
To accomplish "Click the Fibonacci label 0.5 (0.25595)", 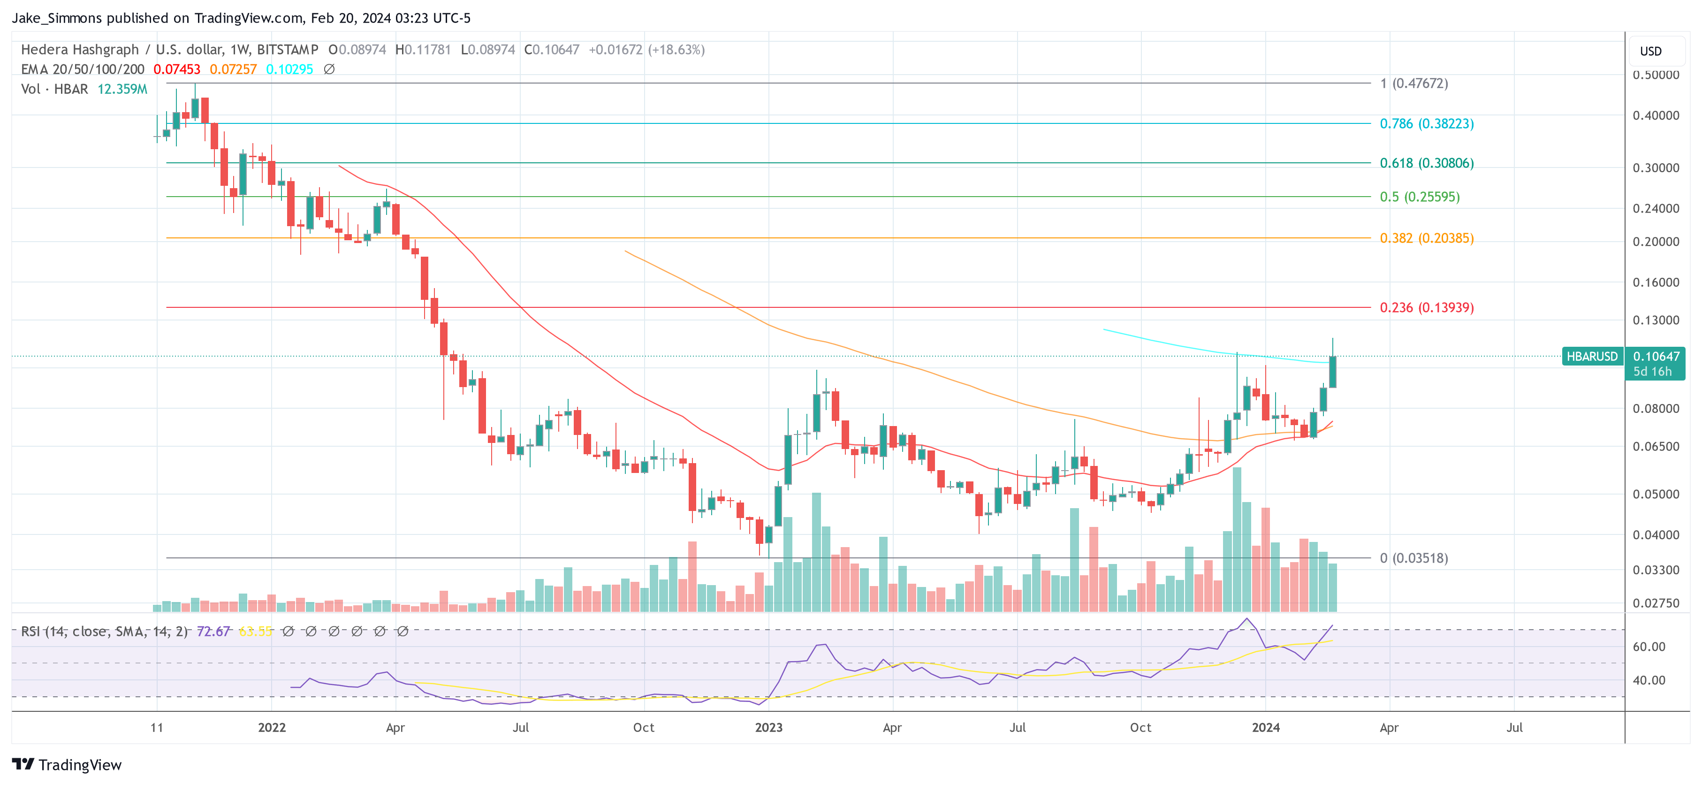I will (1419, 196).
